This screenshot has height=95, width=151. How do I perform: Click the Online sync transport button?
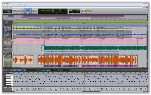[83, 10]
